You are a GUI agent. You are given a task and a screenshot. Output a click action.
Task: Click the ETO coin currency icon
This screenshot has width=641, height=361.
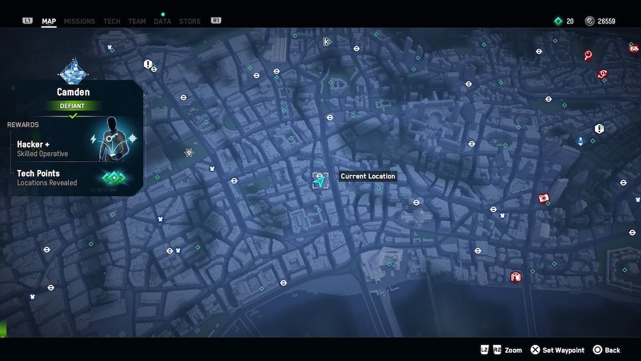[x=589, y=21]
